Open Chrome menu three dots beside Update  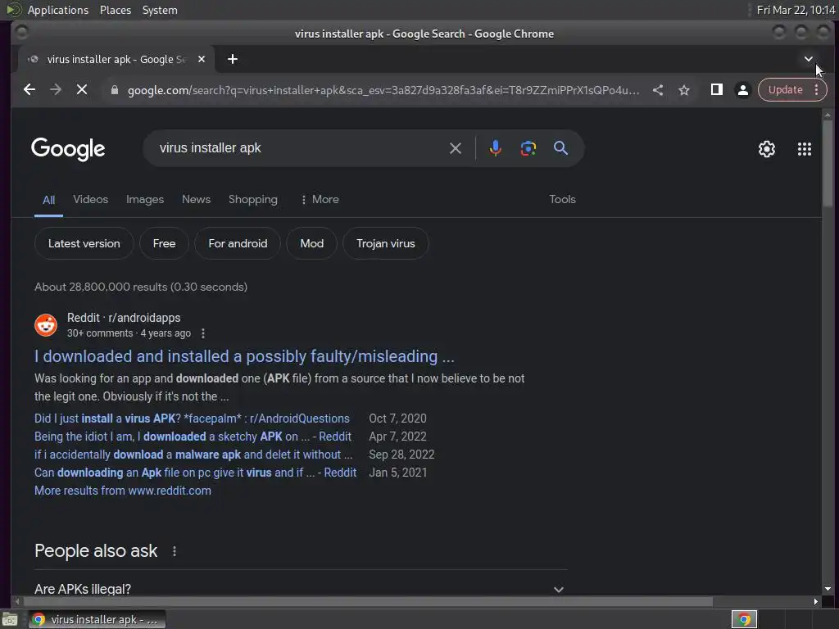click(817, 90)
